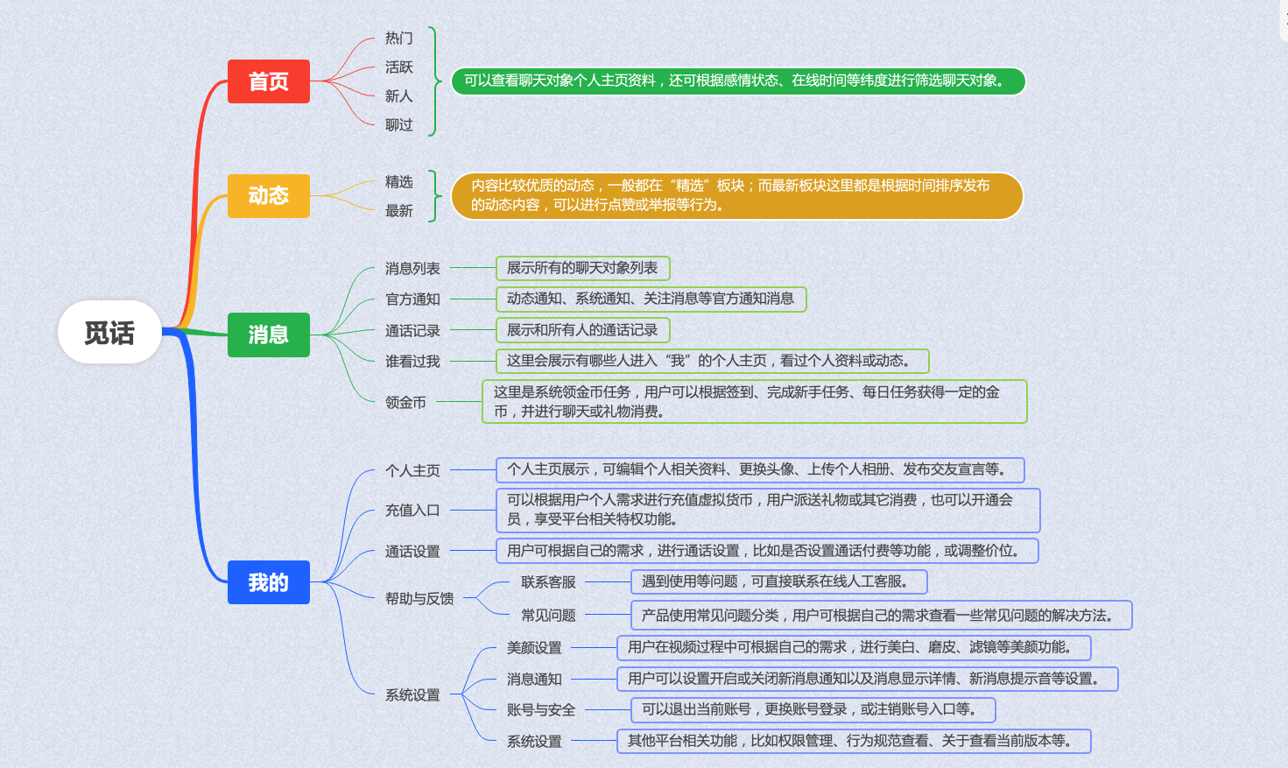Click the 常见问题 subtopic

point(548,616)
